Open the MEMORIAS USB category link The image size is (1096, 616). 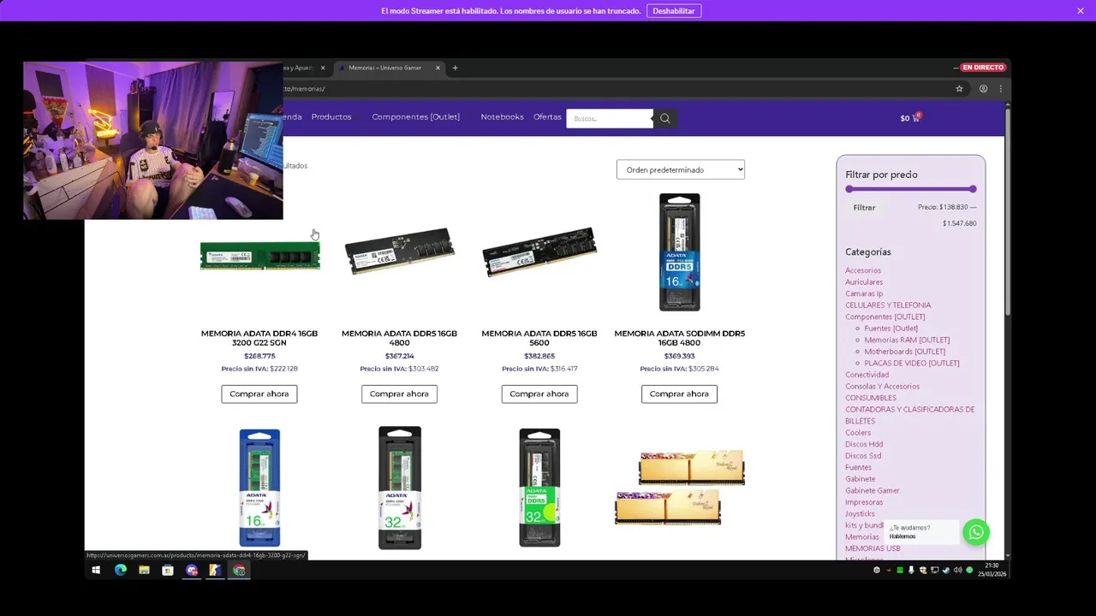(x=873, y=548)
